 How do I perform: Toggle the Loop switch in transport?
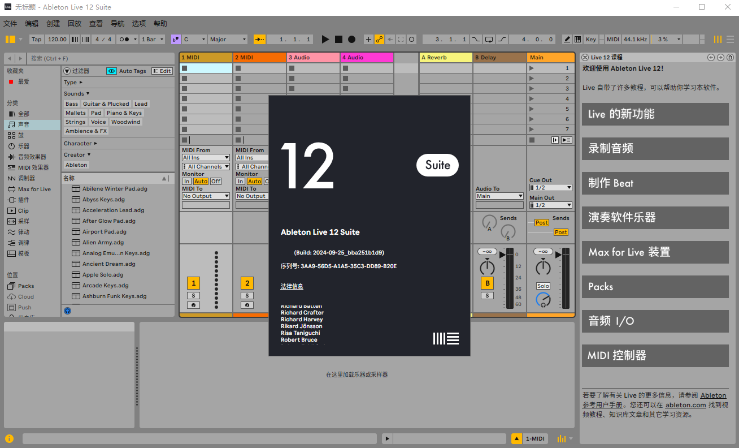pyautogui.click(x=489, y=40)
